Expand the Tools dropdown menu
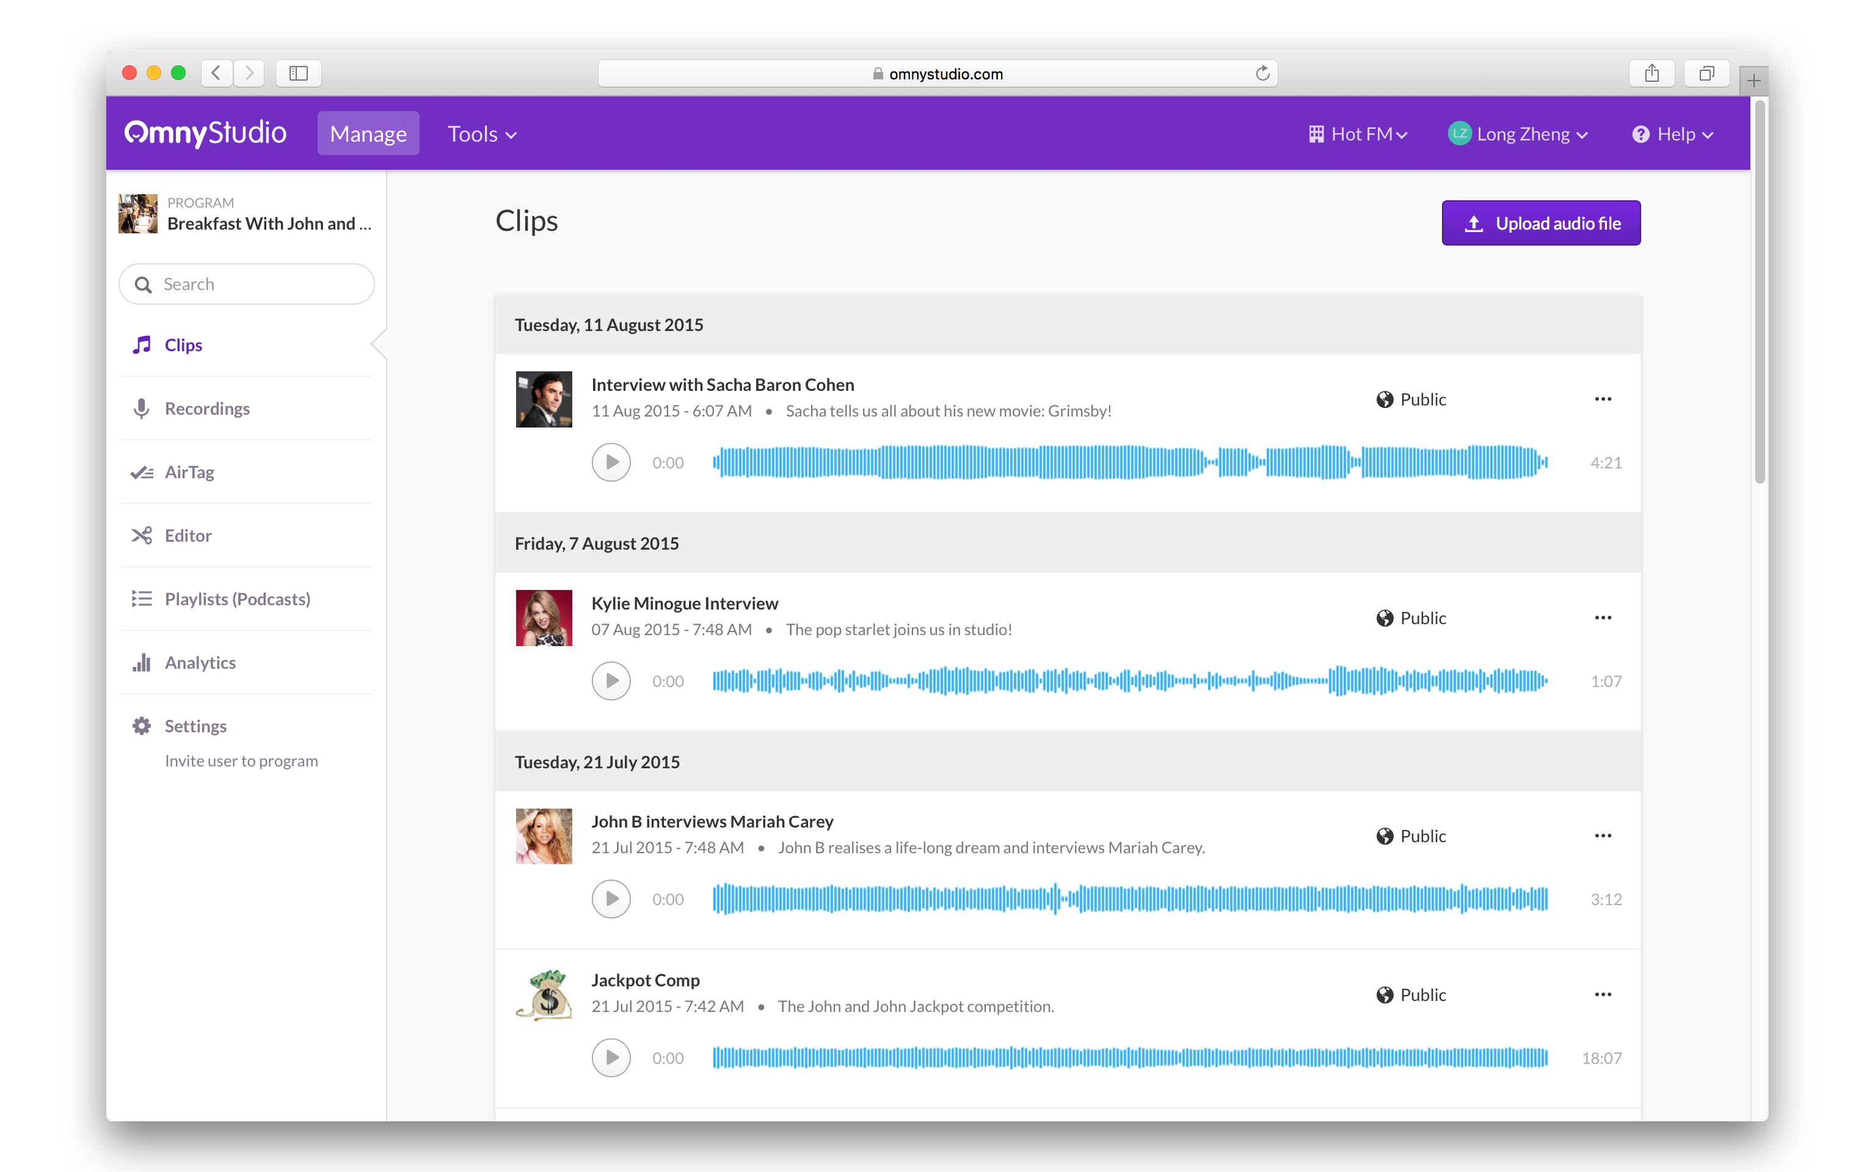Image resolution: width=1875 pixels, height=1172 pixels. click(481, 133)
